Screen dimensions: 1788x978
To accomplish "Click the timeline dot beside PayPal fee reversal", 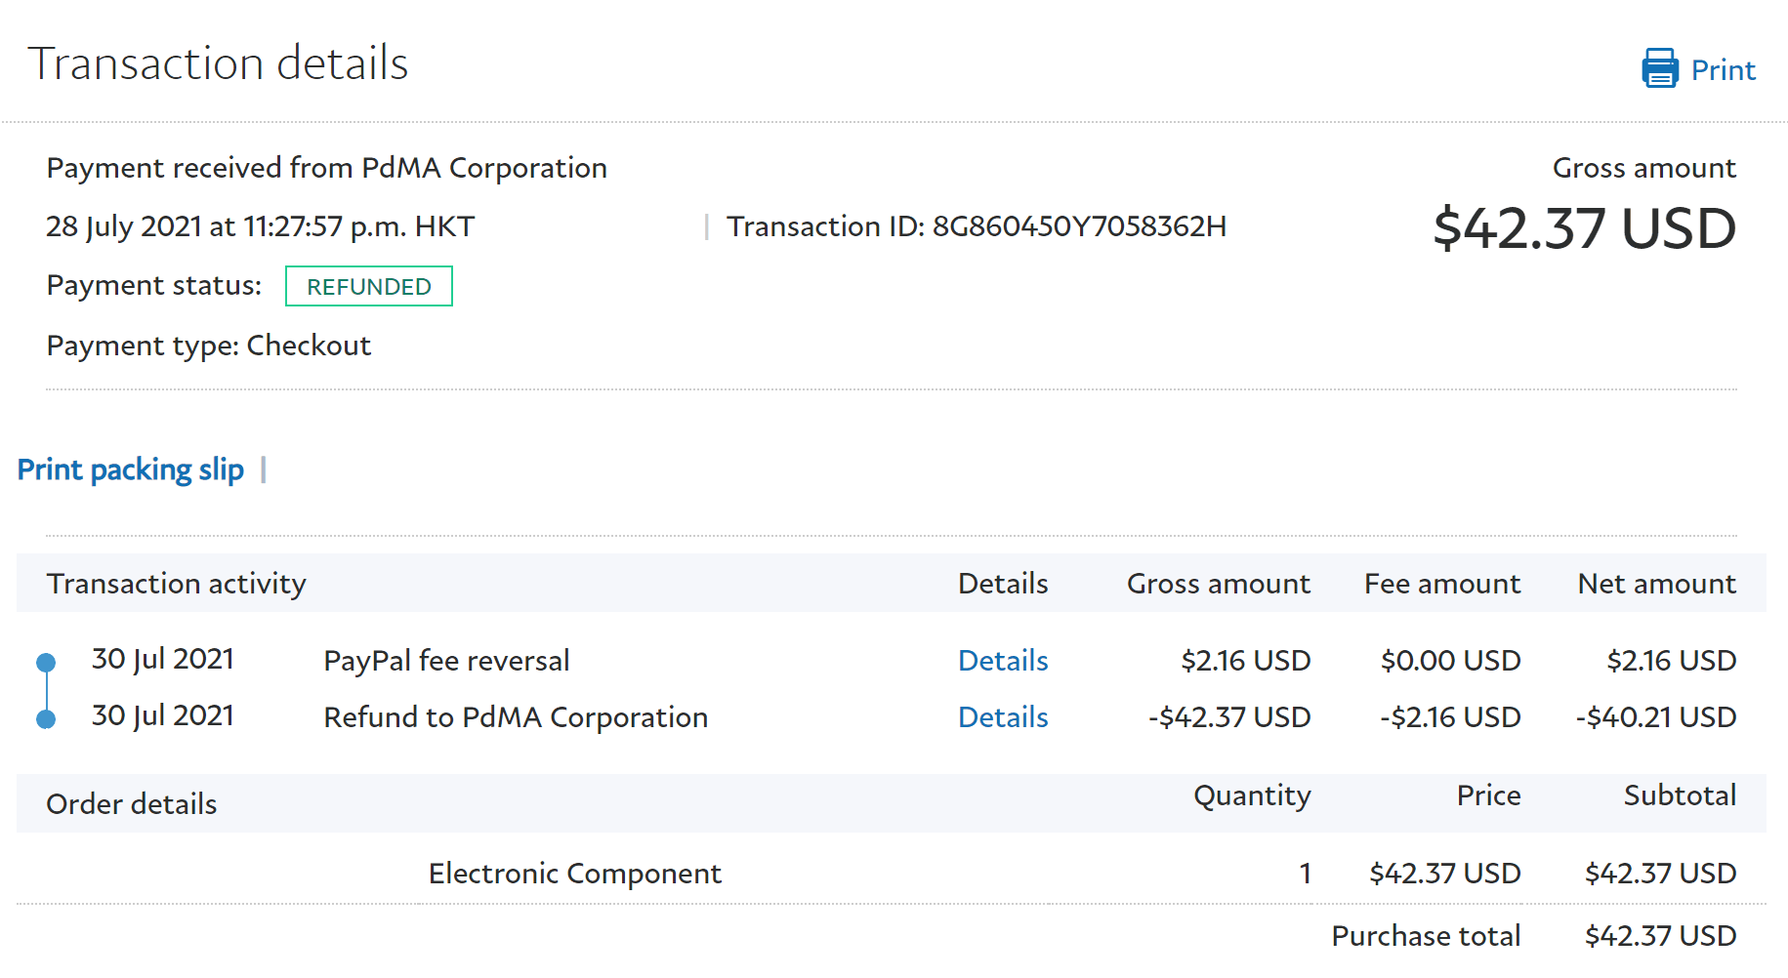I will [x=46, y=663].
